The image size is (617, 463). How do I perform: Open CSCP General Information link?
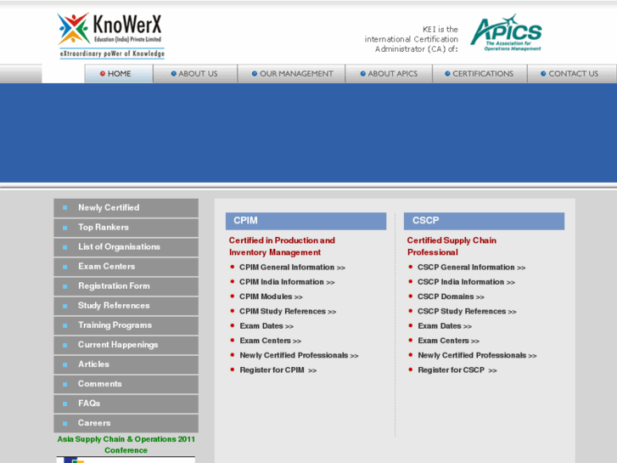pyautogui.click(x=471, y=268)
